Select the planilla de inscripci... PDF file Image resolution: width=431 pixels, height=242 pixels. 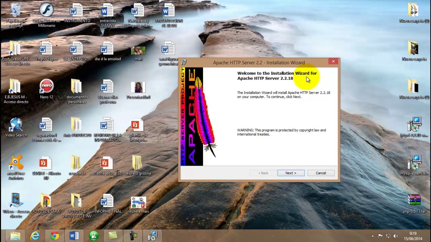pyautogui.click(x=138, y=130)
